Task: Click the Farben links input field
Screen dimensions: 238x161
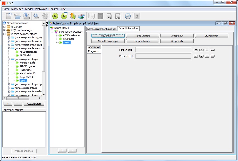Action: (x=163, y=50)
